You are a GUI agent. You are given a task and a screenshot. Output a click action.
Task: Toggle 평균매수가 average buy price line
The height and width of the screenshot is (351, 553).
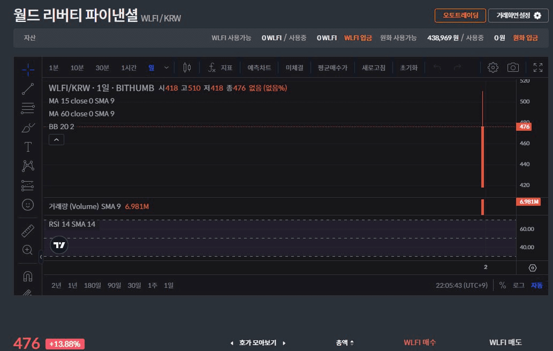coord(332,68)
